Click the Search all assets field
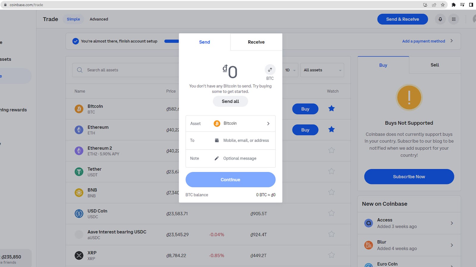The image size is (476, 267). (126, 70)
